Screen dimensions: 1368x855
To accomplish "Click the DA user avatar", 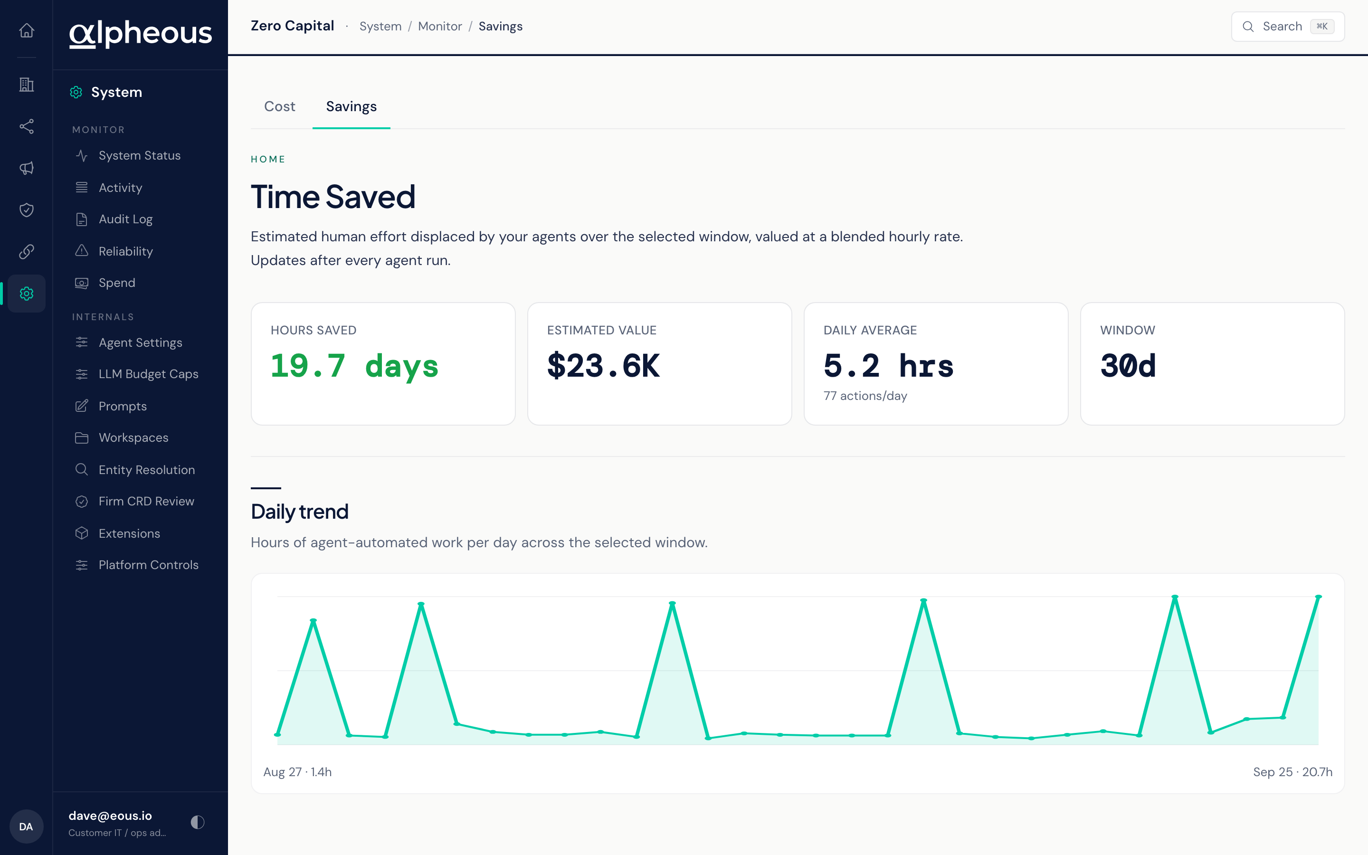I will 26,826.
